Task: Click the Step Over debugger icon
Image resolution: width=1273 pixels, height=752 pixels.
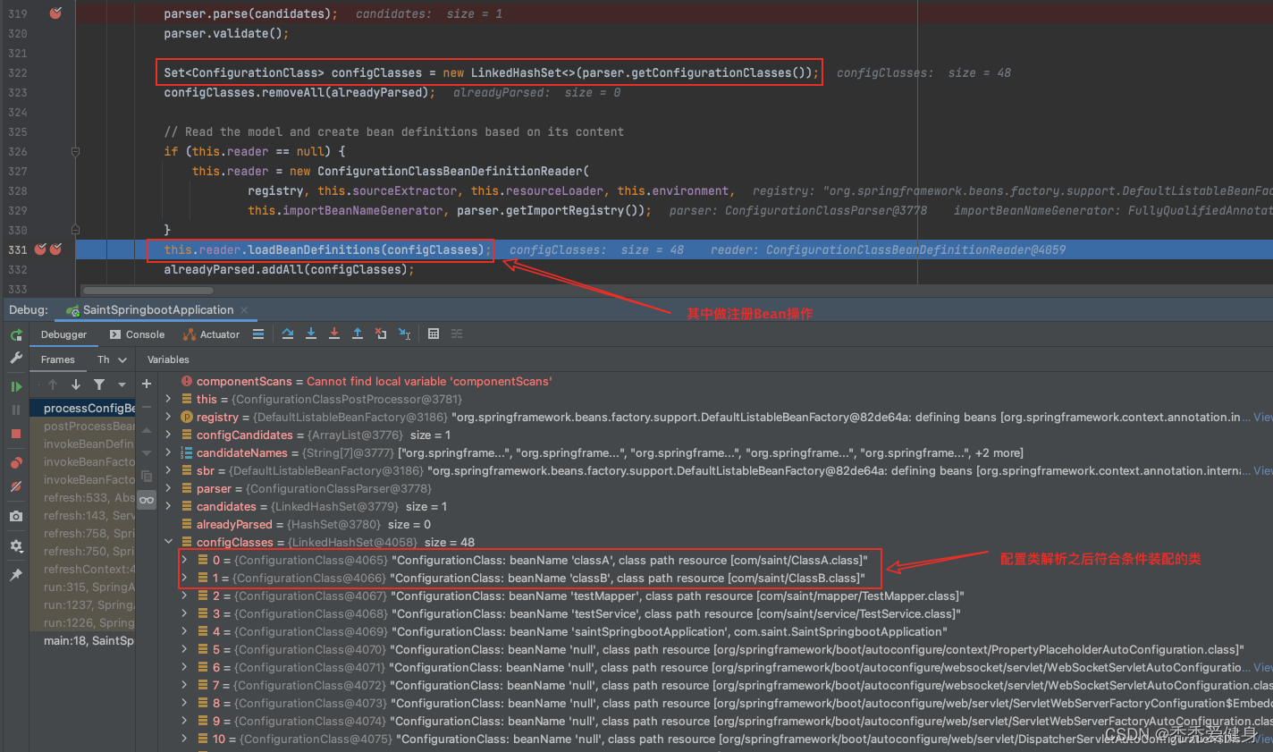Action: tap(287, 334)
